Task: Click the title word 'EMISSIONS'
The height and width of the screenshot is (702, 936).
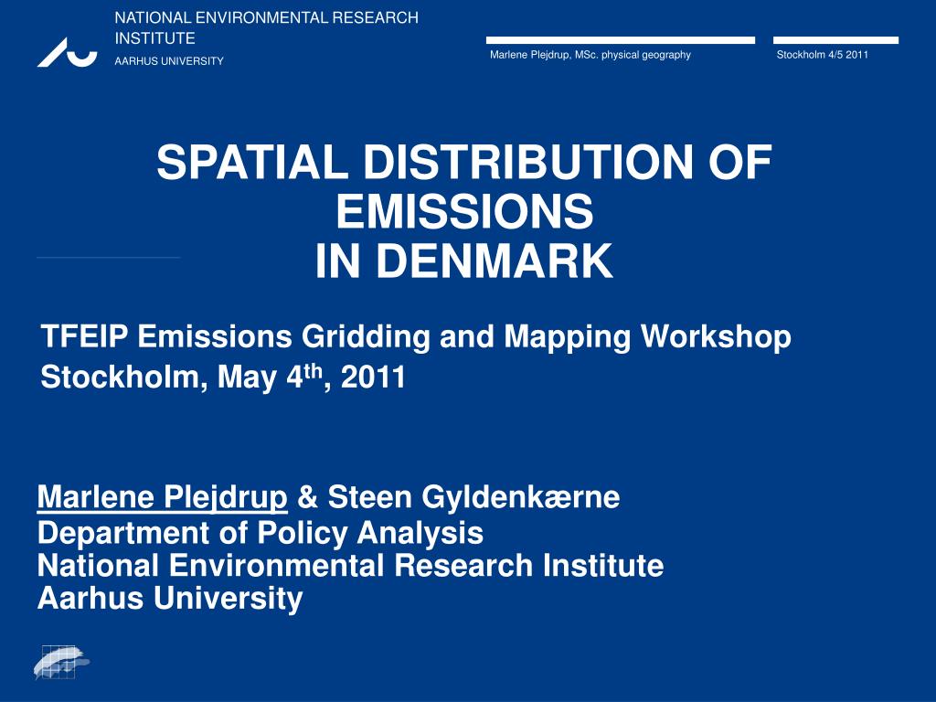Action: click(x=464, y=211)
